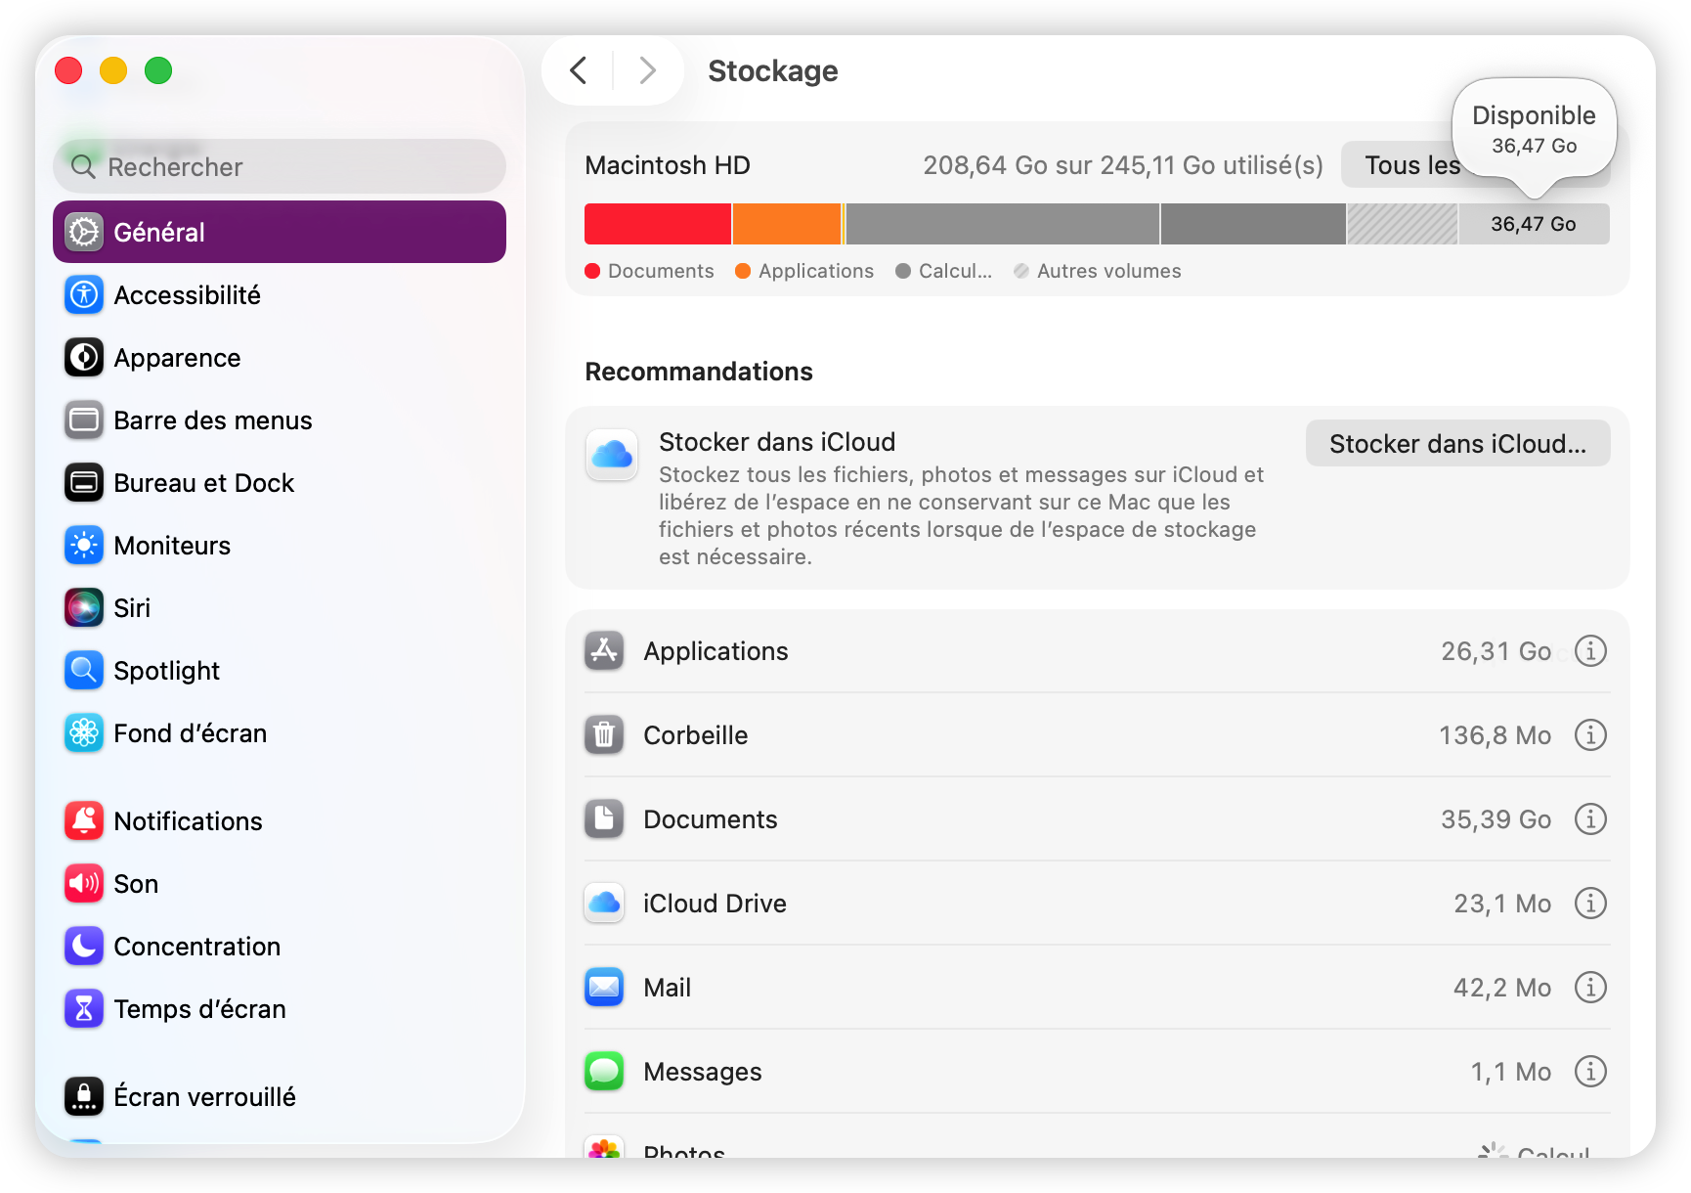Click the Messages bubble icon
Screen dimensions: 1691x1193
click(x=604, y=1071)
